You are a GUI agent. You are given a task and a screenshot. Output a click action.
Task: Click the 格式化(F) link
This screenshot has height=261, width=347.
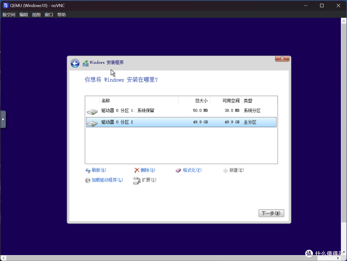(x=192, y=170)
